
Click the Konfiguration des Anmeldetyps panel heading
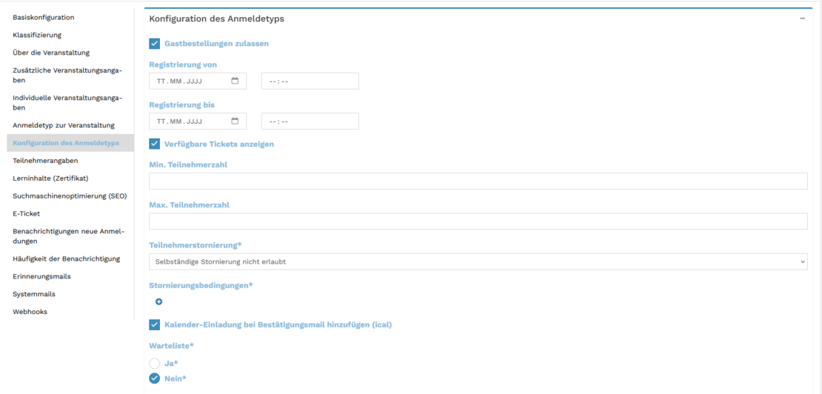coord(216,19)
